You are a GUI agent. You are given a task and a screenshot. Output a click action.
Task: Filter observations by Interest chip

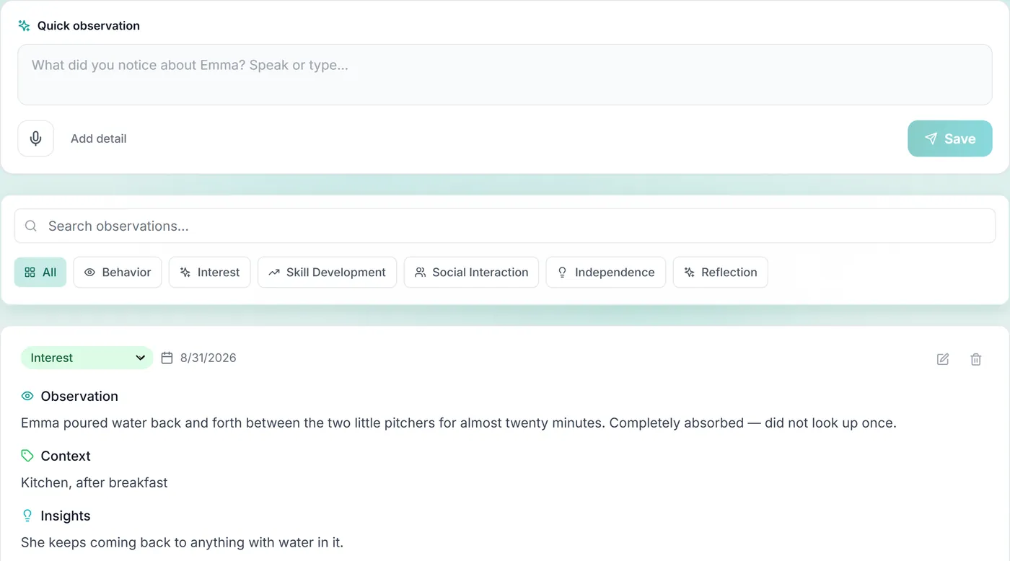point(209,273)
